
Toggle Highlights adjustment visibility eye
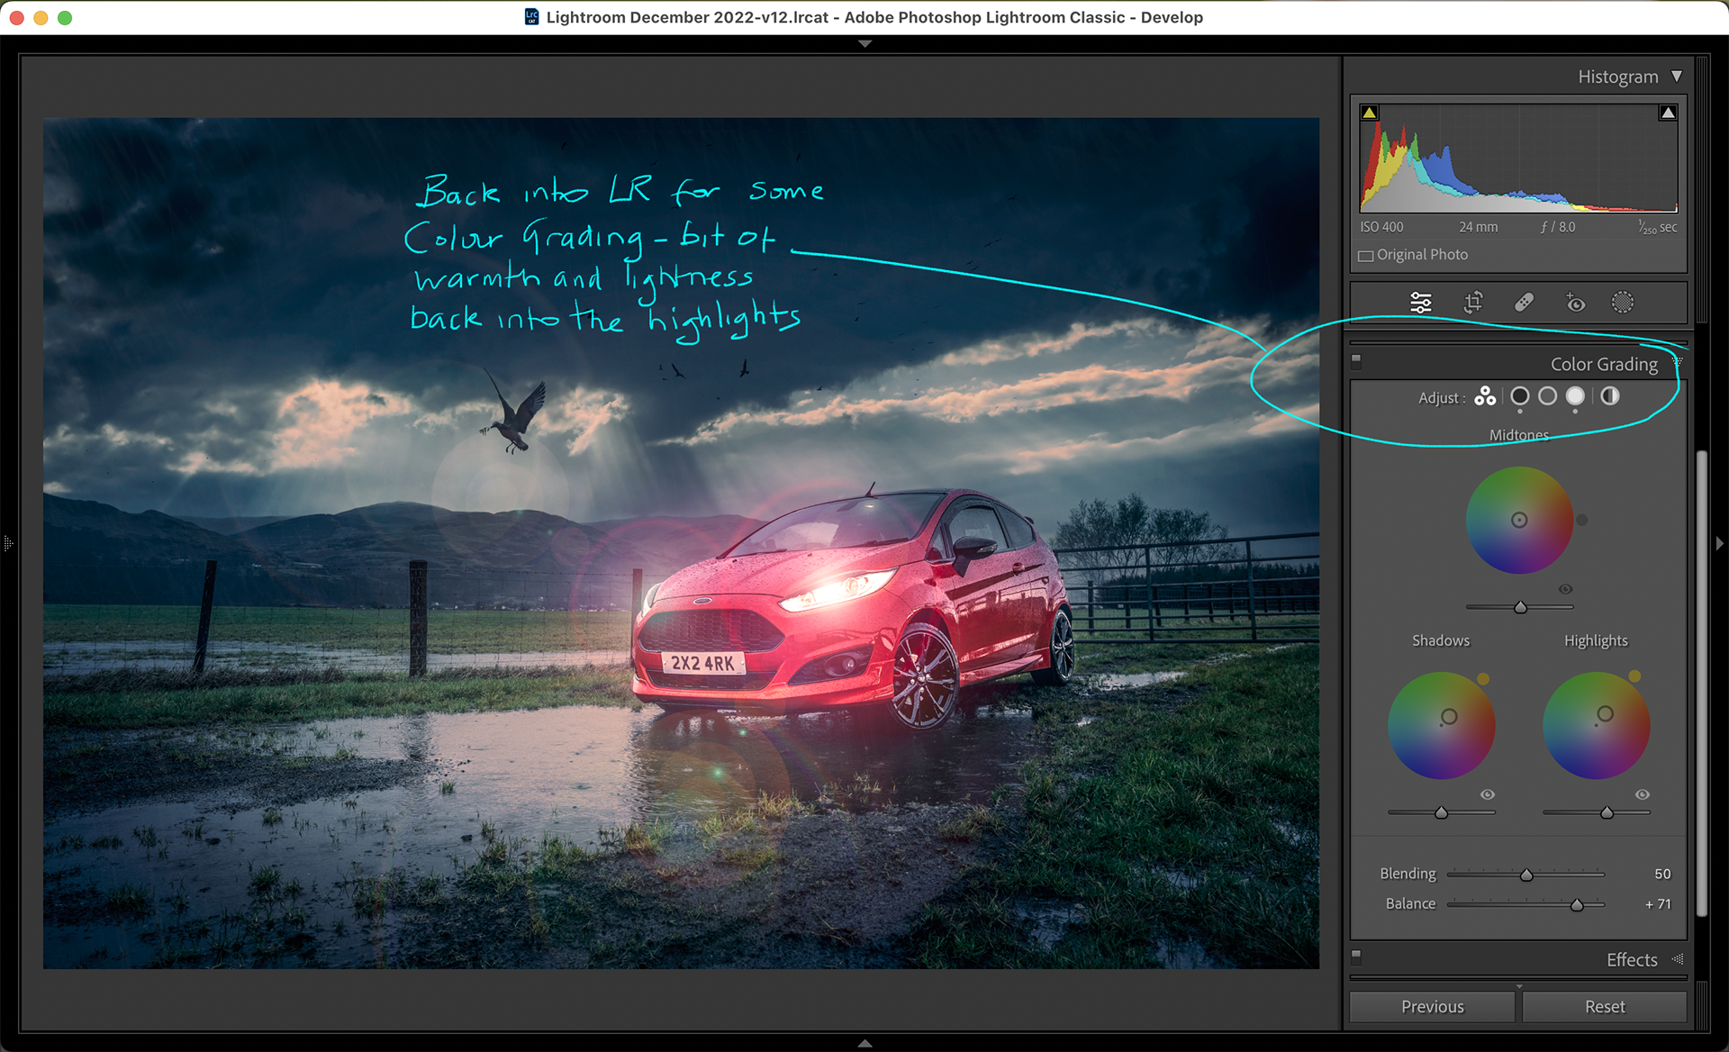(1643, 794)
